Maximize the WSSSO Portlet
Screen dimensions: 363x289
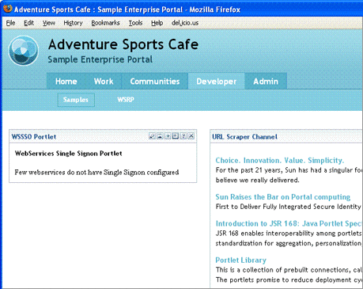pyautogui.click(x=176, y=136)
